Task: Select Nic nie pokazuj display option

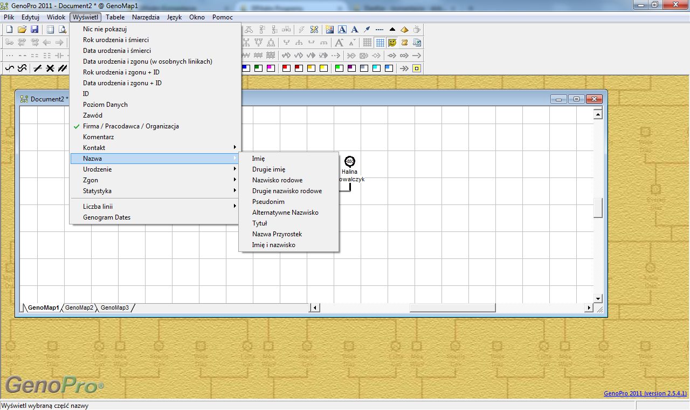Action: point(155,29)
